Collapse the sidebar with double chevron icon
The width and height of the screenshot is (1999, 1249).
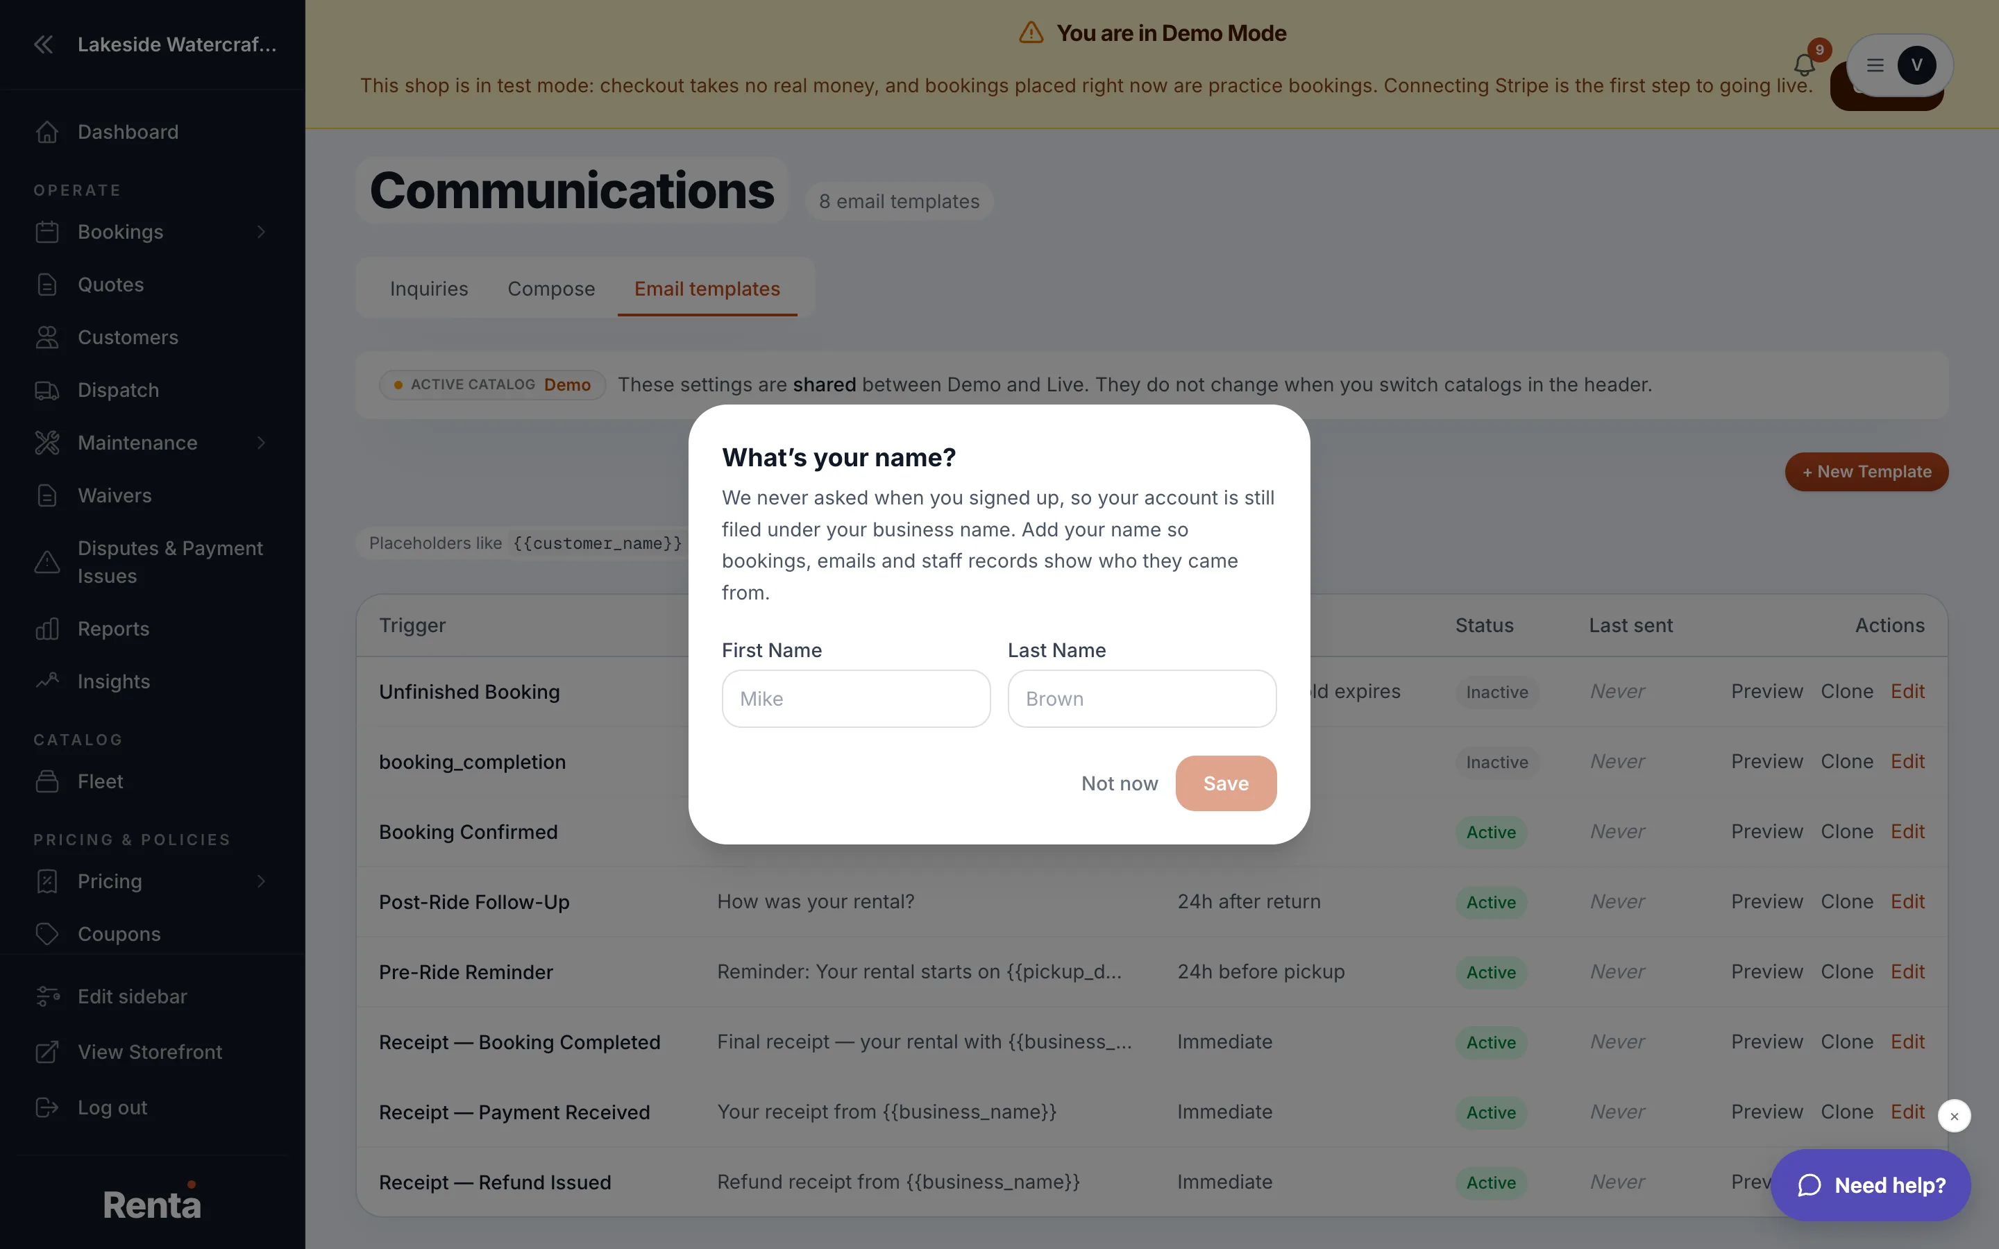(x=44, y=44)
